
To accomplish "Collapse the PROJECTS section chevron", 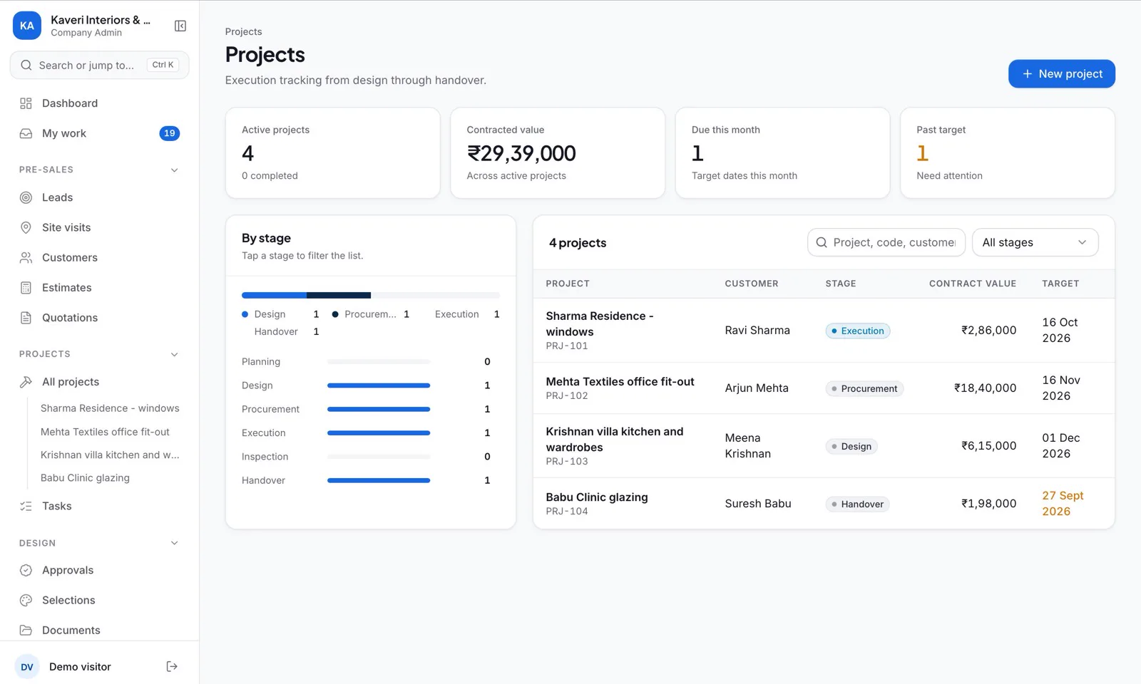I will tap(174, 354).
